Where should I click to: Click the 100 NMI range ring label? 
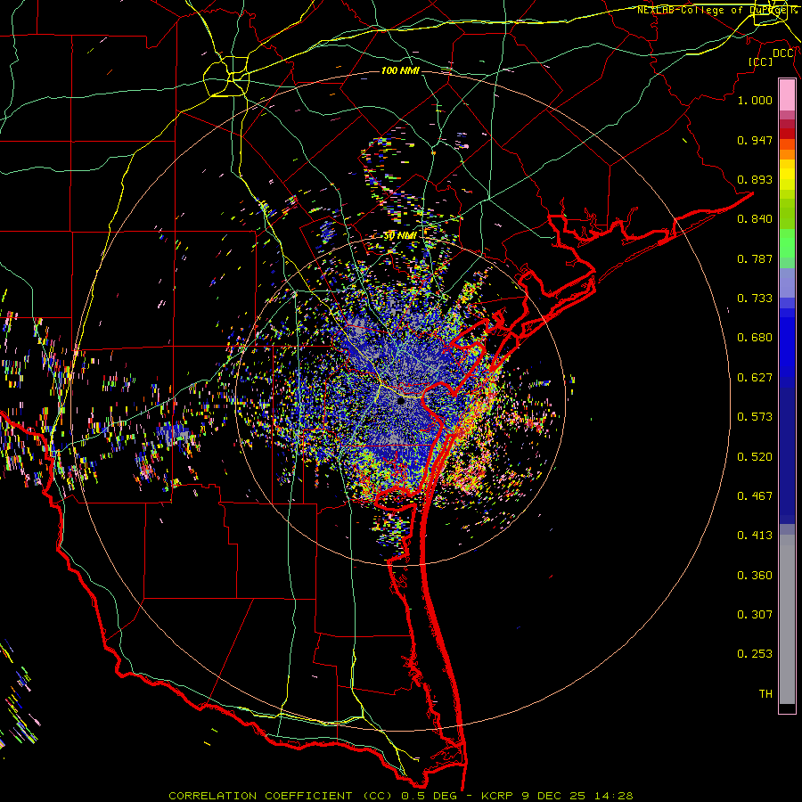(400, 70)
